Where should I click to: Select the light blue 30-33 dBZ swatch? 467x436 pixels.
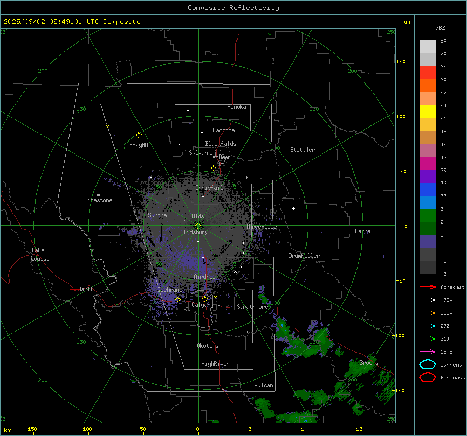428,202
